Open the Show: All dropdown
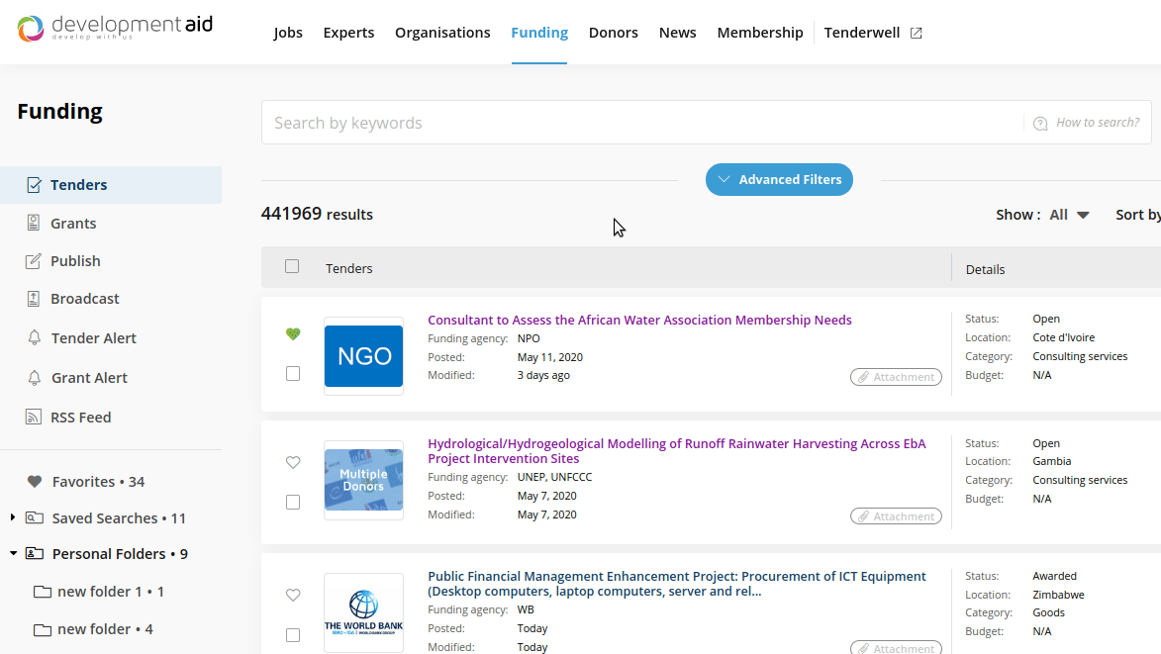This screenshot has width=1161, height=654. (x=1071, y=215)
